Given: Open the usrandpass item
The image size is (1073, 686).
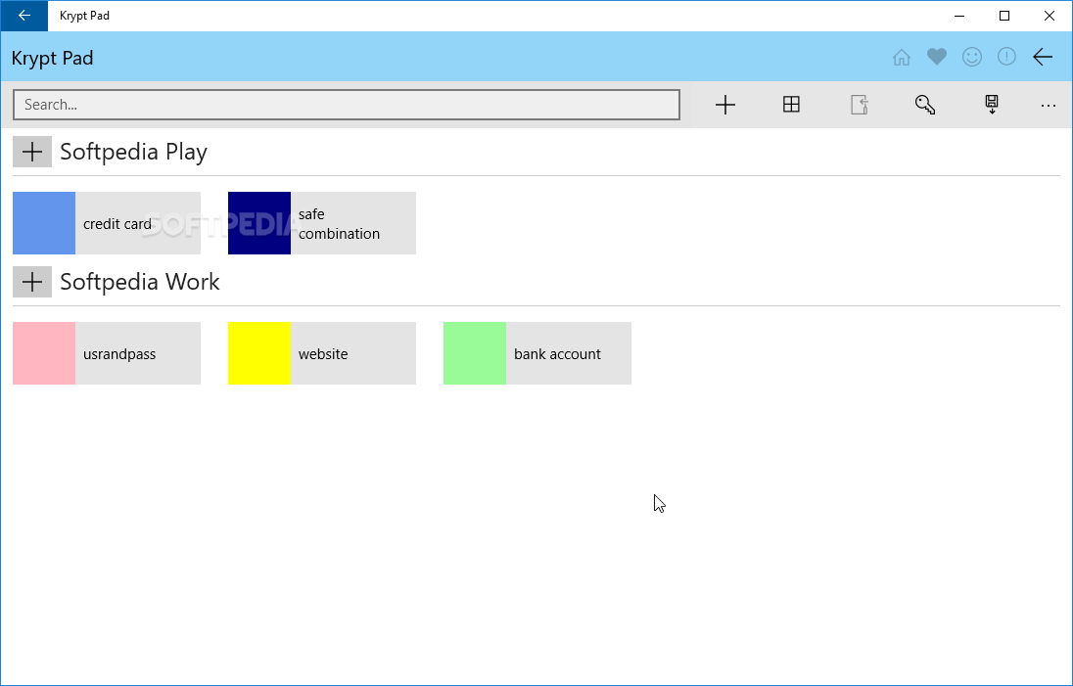Looking at the screenshot, I should point(107,353).
